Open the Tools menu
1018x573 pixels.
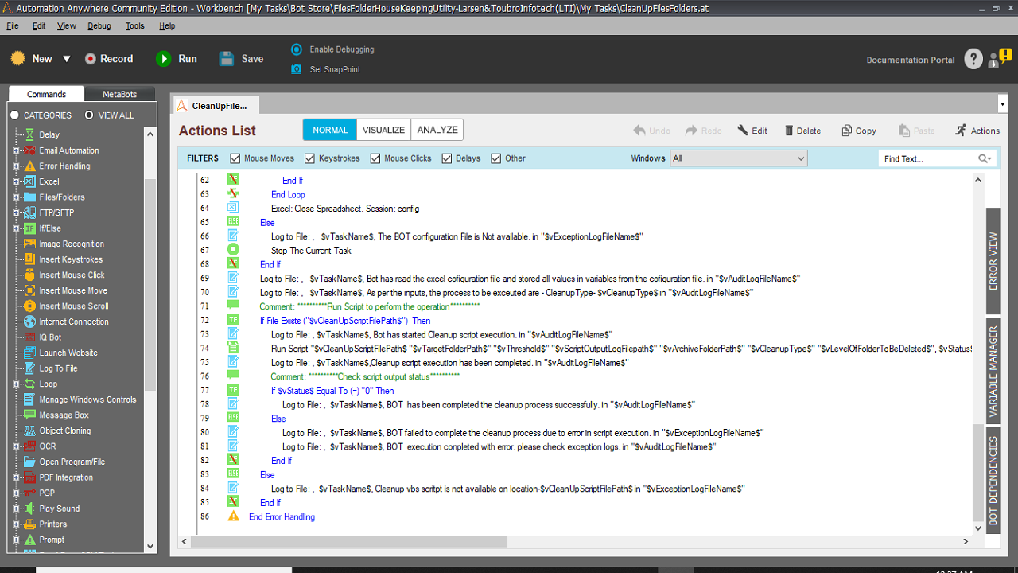135,26
